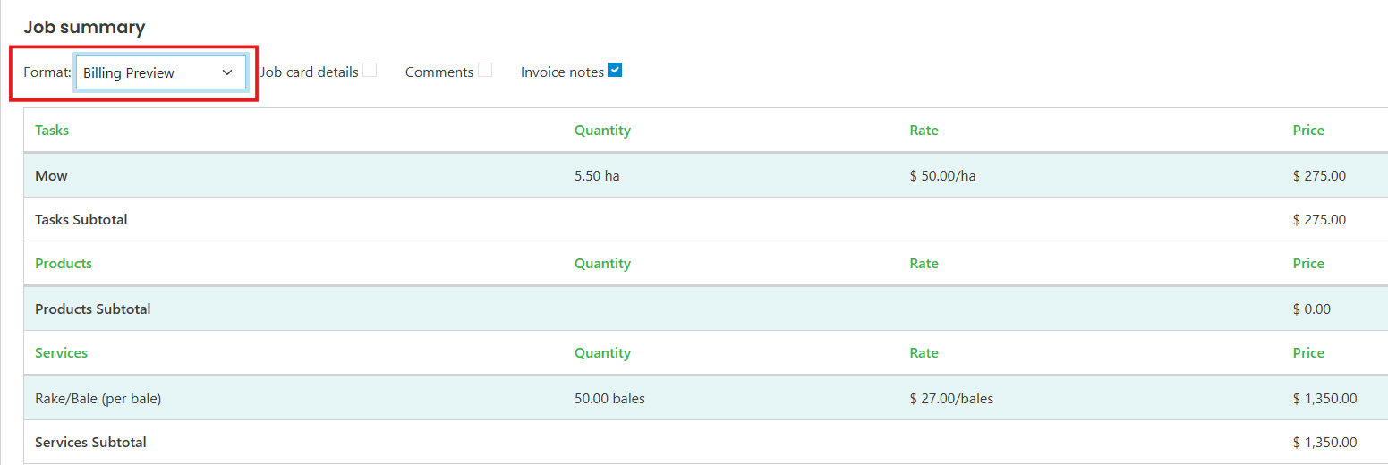This screenshot has height=465, width=1388.
Task: Uncheck the Invoice notes checkbox
Action: point(615,70)
